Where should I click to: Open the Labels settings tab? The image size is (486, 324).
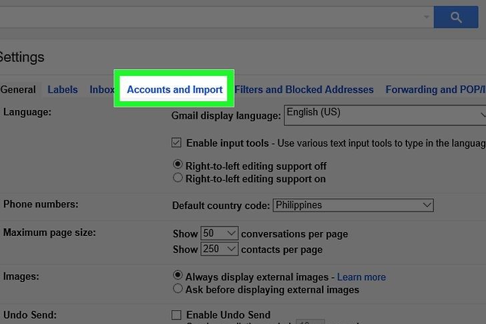[62, 89]
